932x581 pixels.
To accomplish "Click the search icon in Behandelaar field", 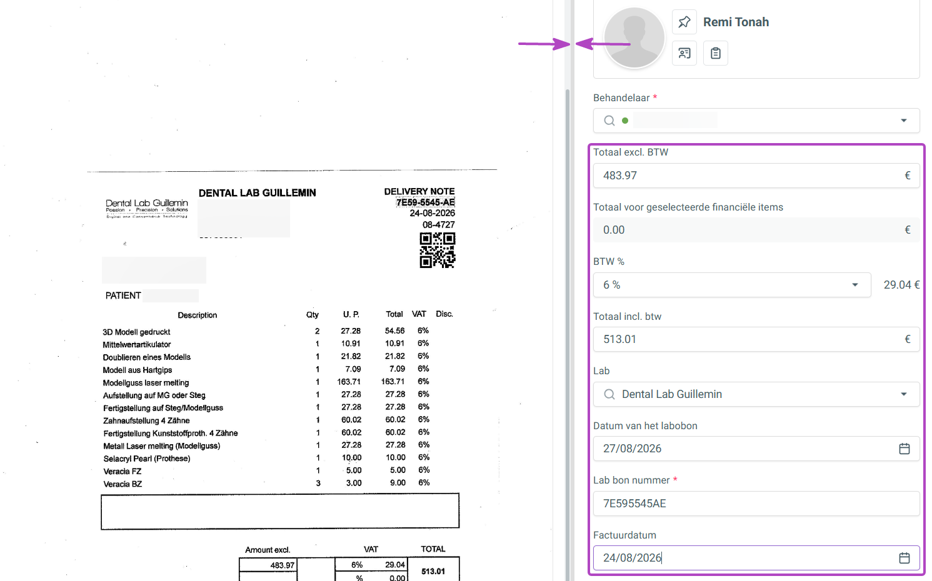I will coord(609,121).
